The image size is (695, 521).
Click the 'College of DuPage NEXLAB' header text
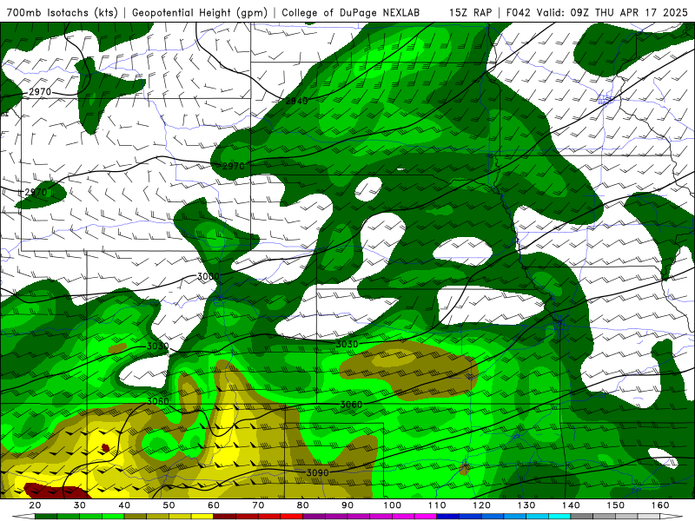351,12
